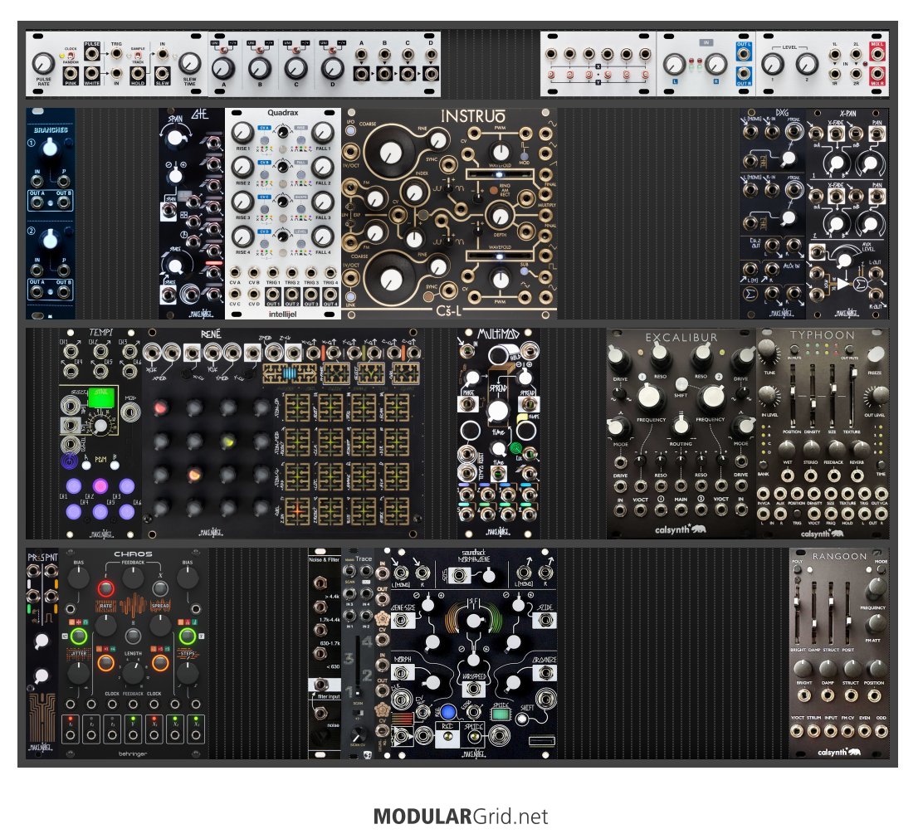Screen dimensions: 923x834
Task: Turn the top COARSE knob on Cs-L
Action: 390,153
